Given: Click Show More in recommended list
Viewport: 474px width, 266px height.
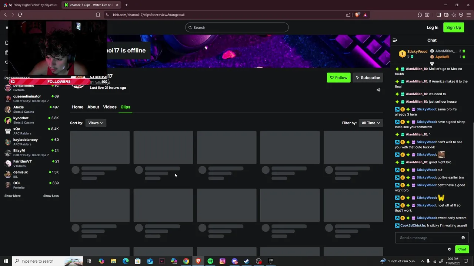Looking at the screenshot, I should click(13, 196).
